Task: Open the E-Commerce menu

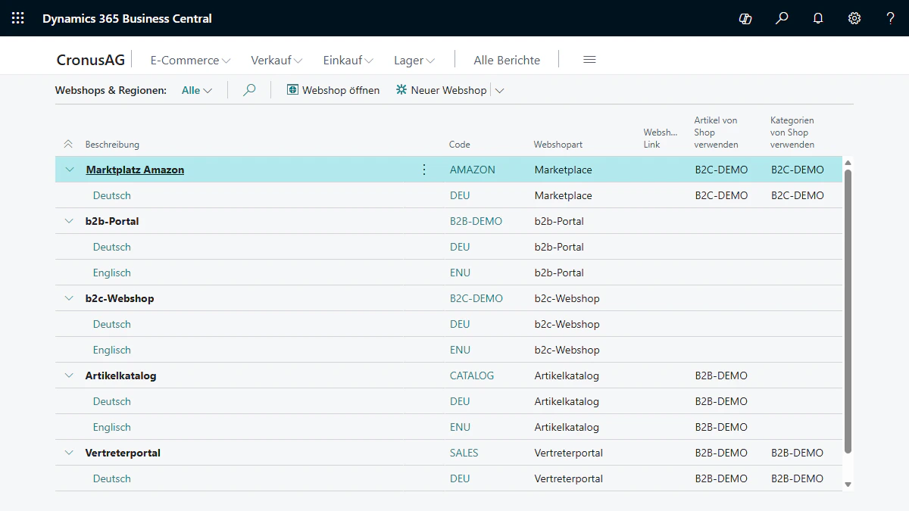Action: click(x=190, y=60)
